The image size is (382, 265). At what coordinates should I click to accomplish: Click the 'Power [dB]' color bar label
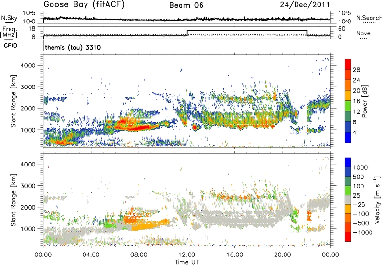[x=365, y=101]
